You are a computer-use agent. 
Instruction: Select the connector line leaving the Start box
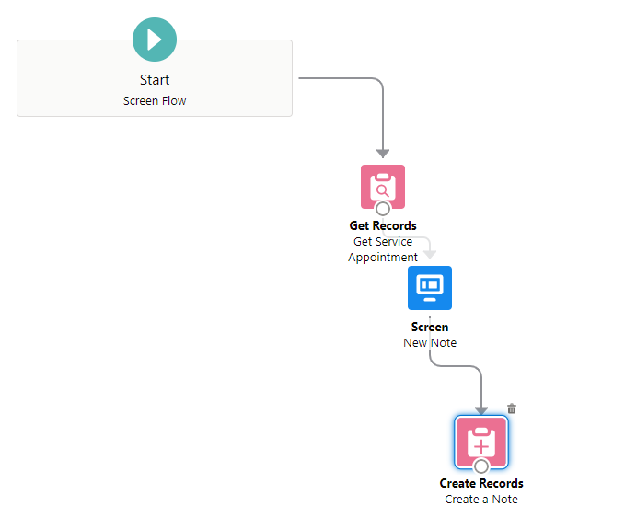pos(341,79)
